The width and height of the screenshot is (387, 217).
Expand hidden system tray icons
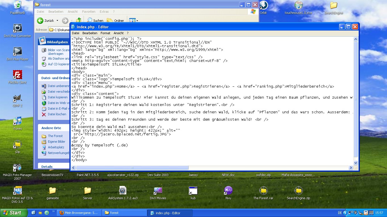[x=345, y=213]
